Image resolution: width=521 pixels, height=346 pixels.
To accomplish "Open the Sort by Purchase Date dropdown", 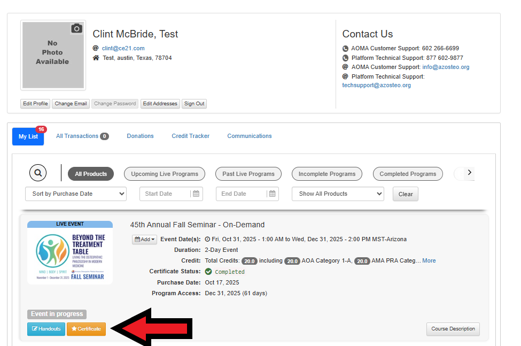I will click(76, 194).
